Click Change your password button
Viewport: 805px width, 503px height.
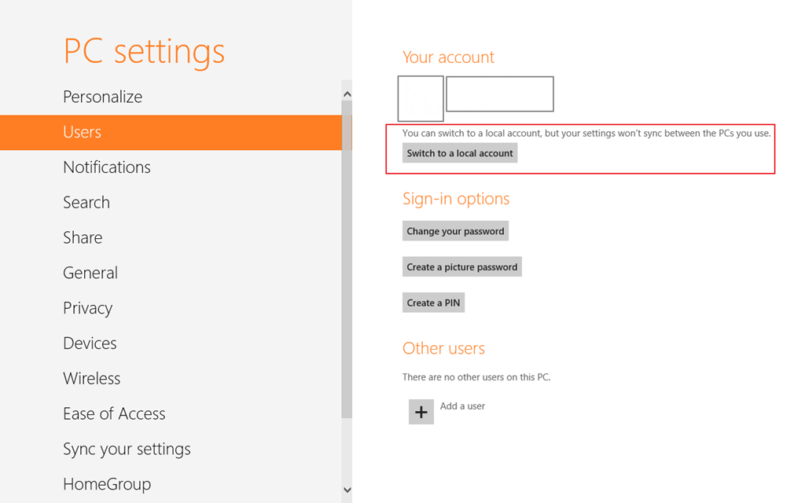click(x=455, y=231)
